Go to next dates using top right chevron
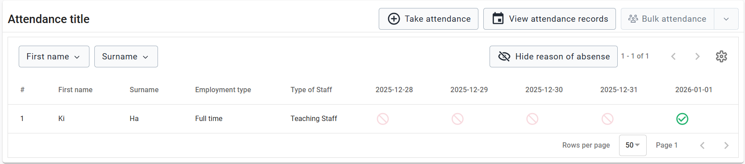This screenshot has height=164, width=745. 697,56
